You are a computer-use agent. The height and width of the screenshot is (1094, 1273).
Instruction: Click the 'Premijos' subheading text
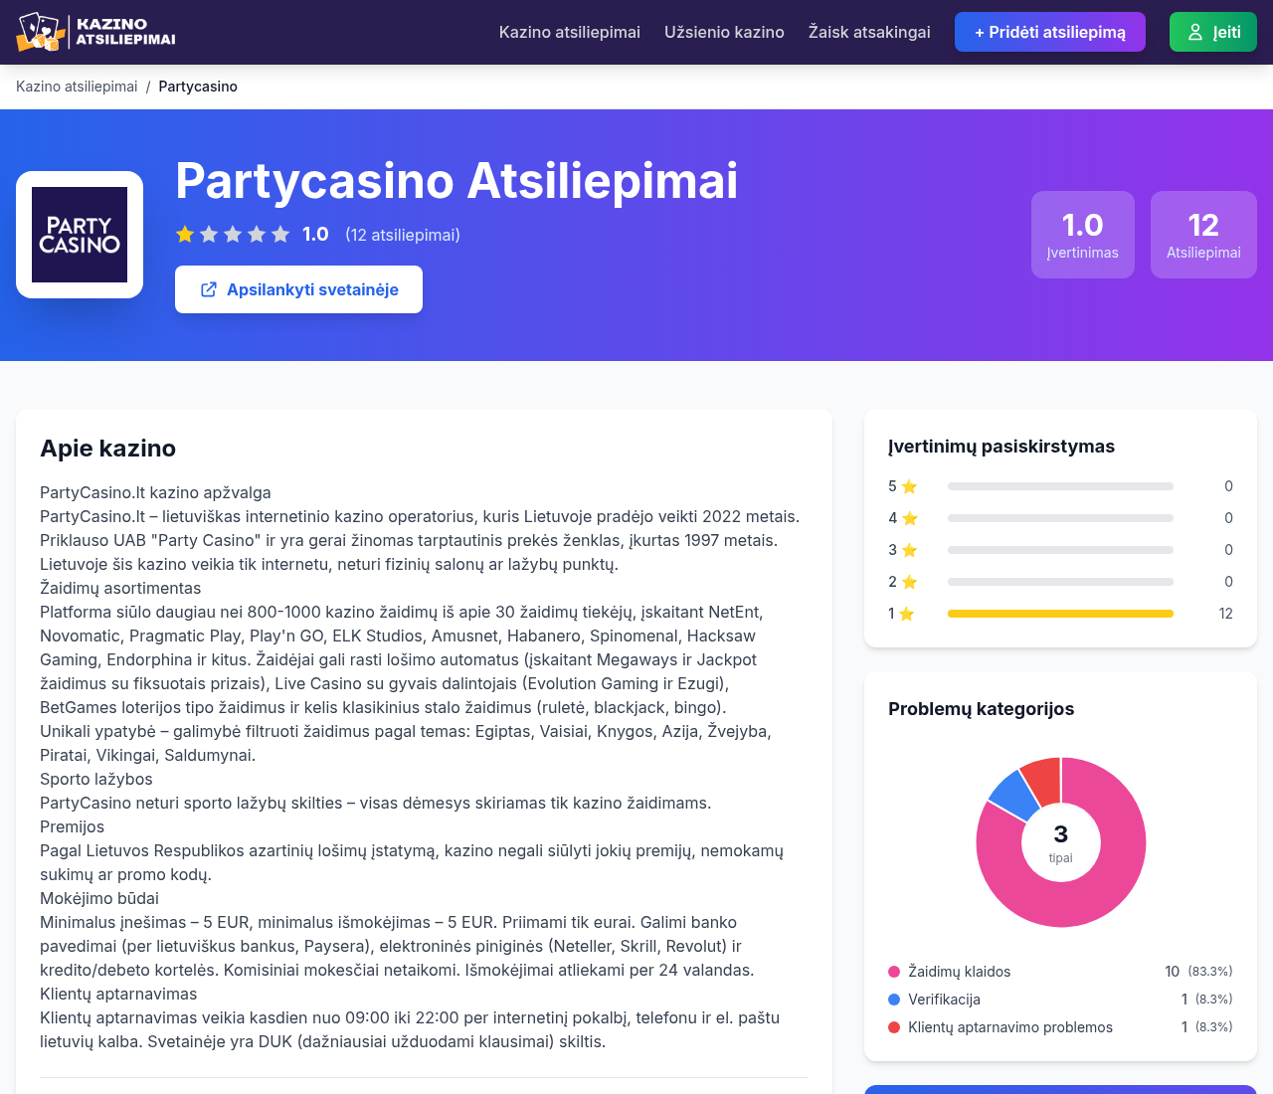tap(72, 826)
